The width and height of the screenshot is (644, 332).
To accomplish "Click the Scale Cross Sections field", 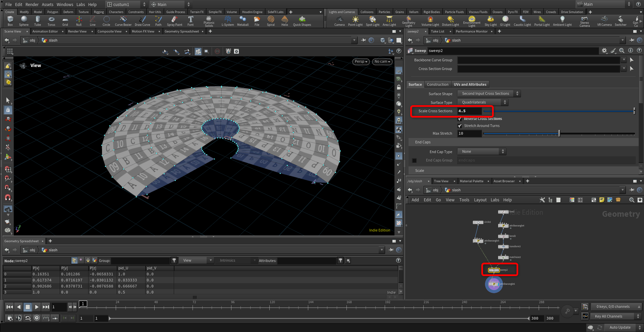I will (470, 111).
